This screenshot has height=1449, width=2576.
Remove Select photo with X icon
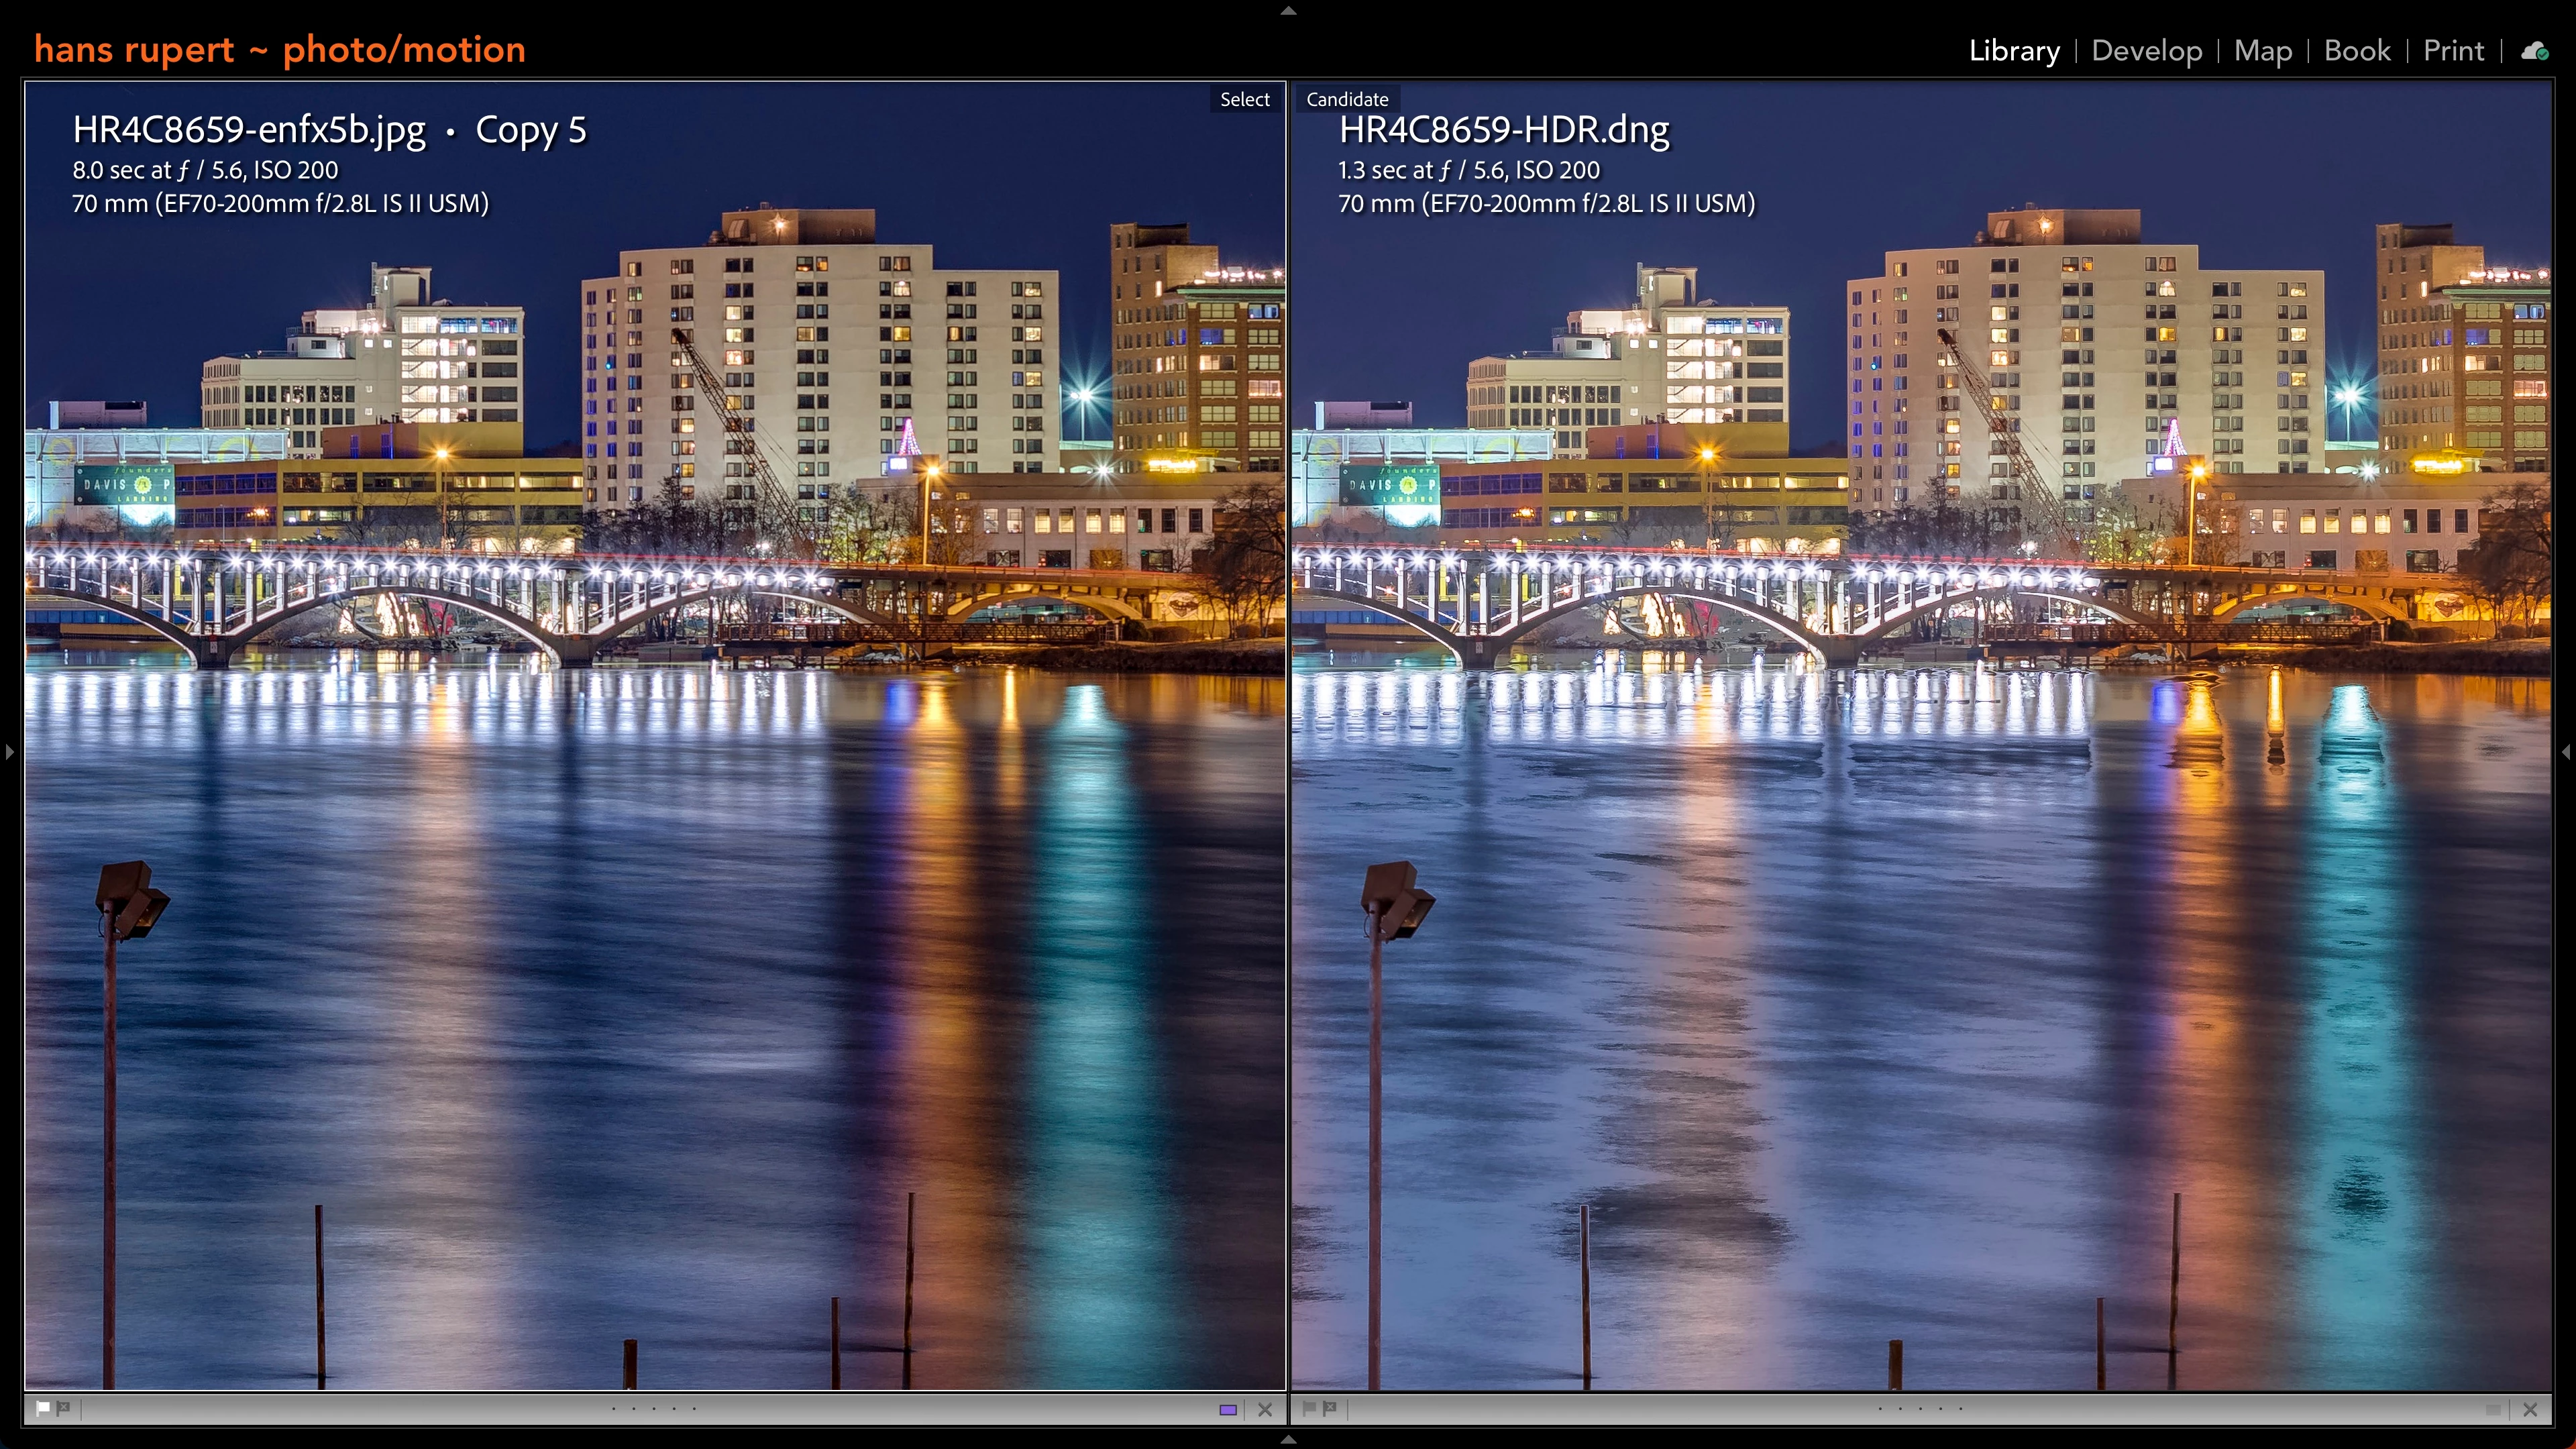coord(1265,1410)
